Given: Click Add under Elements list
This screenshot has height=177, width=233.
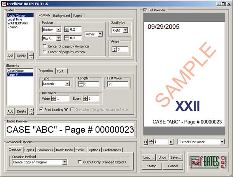Looking at the screenshot, I should (10, 111).
